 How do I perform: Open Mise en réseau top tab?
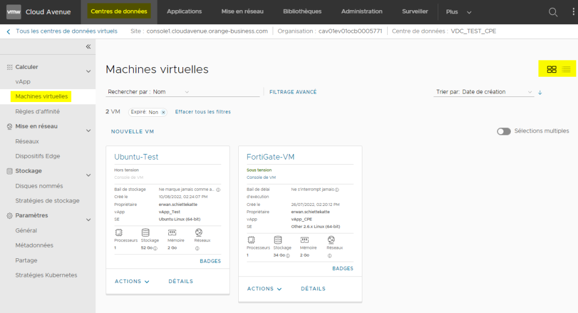[x=242, y=11]
